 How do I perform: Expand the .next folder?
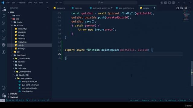tap(18, 16)
